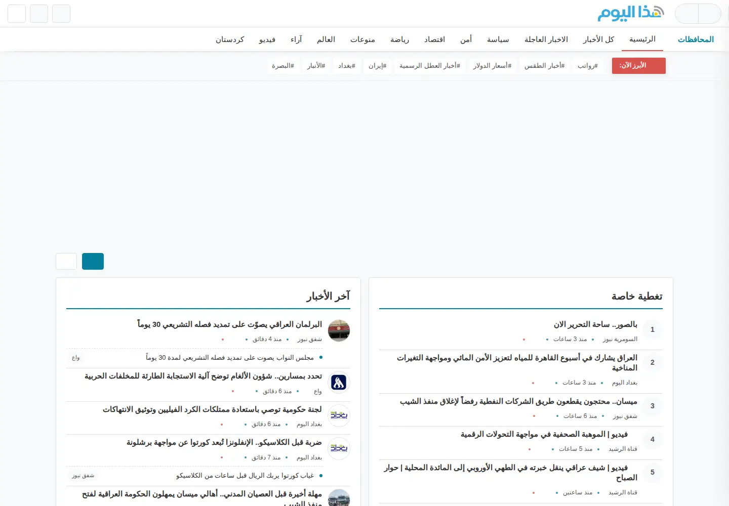Select the #أخبار الطقس tag
Image resolution: width=729 pixels, height=506 pixels.
(x=544, y=66)
